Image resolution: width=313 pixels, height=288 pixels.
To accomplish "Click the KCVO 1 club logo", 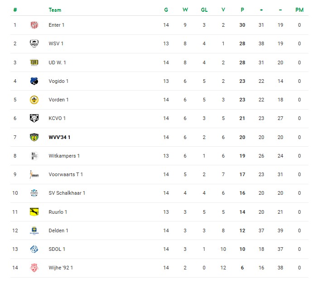I will (34, 118).
